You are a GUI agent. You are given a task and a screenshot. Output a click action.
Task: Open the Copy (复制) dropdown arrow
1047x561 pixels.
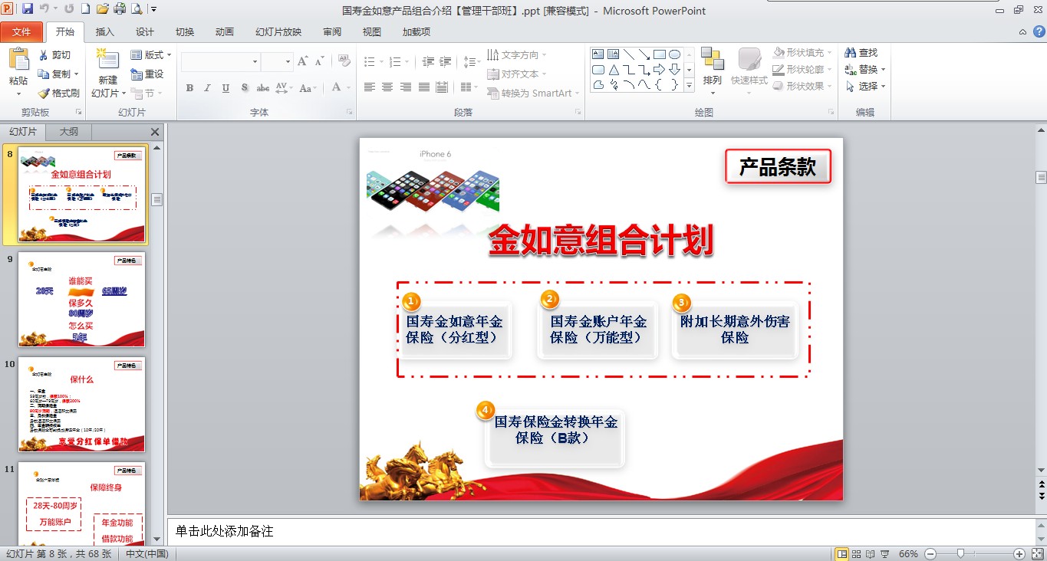point(76,74)
